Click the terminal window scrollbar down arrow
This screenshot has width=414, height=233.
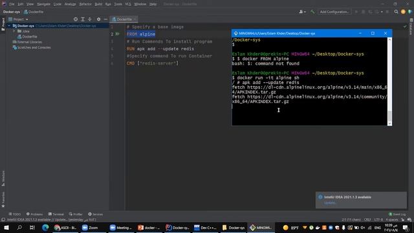pyautogui.click(x=389, y=124)
